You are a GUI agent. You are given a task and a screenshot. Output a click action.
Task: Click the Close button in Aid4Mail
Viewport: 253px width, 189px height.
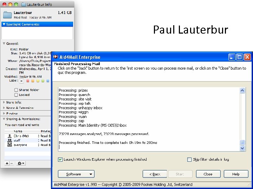click(208, 174)
